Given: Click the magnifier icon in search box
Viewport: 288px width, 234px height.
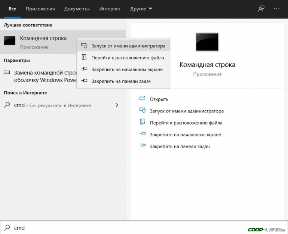Looking at the screenshot, I should pos(7,228).
